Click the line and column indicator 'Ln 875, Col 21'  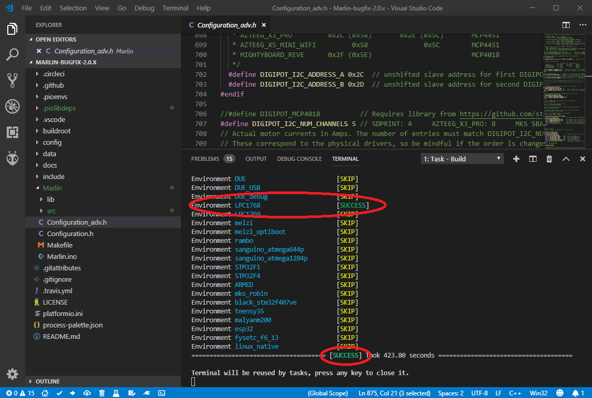point(394,393)
